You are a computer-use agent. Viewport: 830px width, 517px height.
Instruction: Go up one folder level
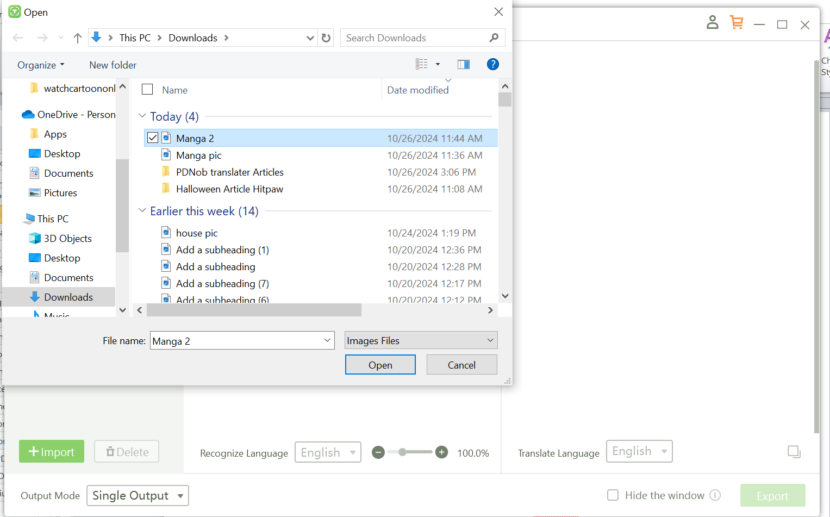coord(78,38)
